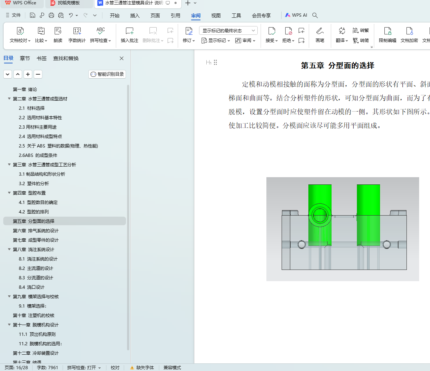The width and height of the screenshot is (430, 371).
Task: Collapse 第二章 水管三通管成型选材 node
Action: tap(9, 99)
